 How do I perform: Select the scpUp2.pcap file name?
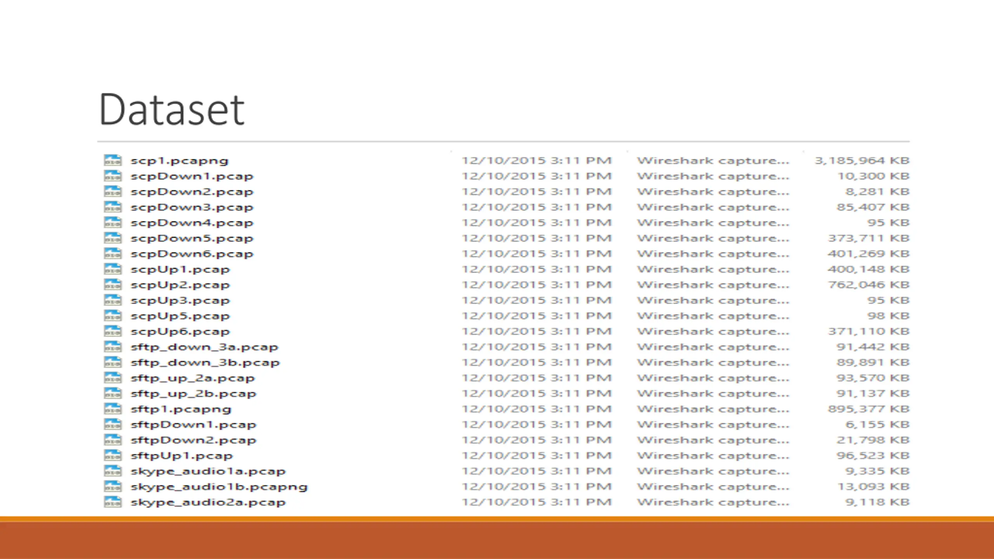(180, 285)
